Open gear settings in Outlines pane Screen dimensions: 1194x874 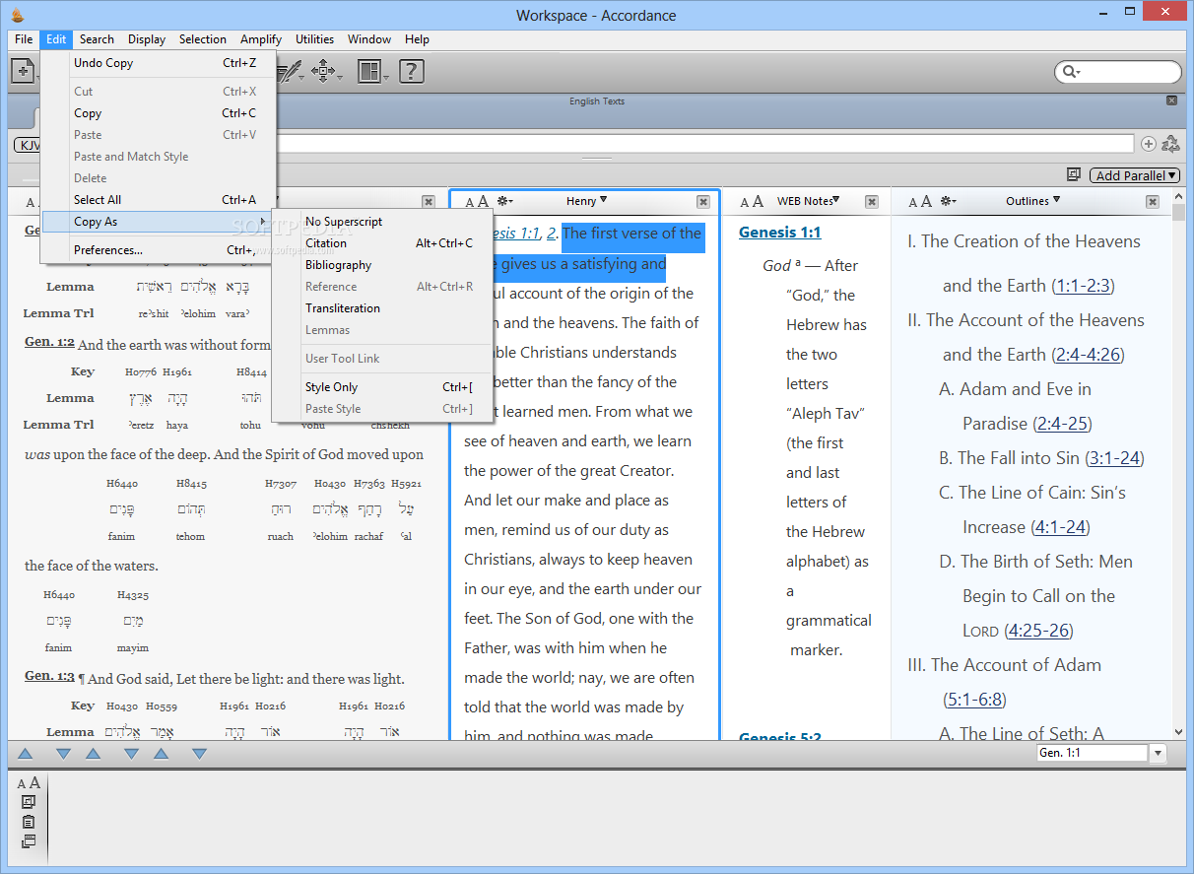coord(948,201)
